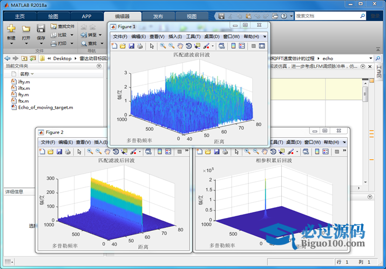This screenshot has width=386, height=269.
Task: New Figure icon in Figure 1 toolbar
Action: [x=114, y=46]
